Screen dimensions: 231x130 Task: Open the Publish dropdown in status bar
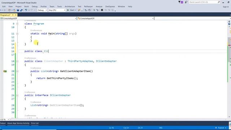click(221, 128)
